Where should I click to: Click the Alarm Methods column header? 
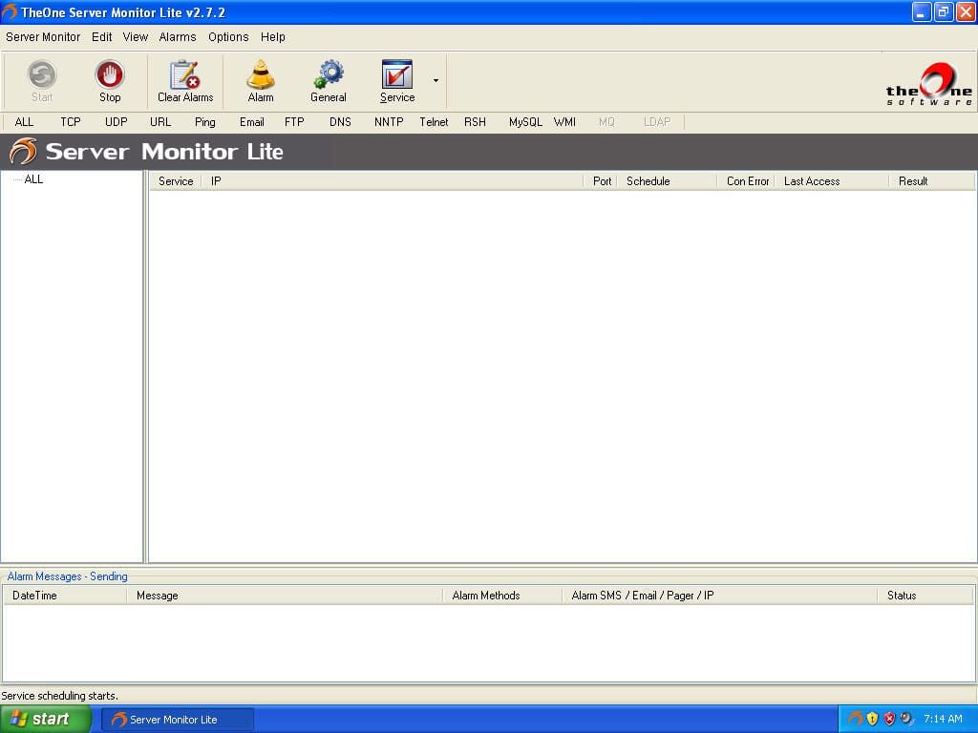click(x=502, y=596)
